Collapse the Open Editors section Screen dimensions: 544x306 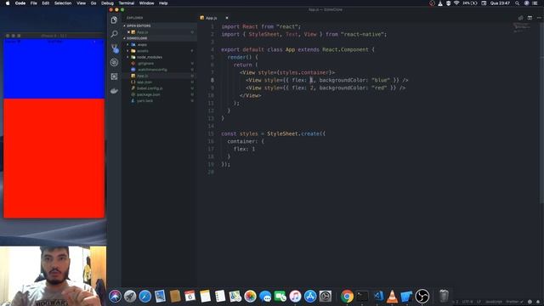click(139, 25)
